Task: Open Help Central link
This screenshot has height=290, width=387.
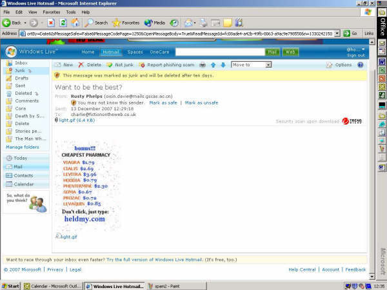Action: coord(302,269)
